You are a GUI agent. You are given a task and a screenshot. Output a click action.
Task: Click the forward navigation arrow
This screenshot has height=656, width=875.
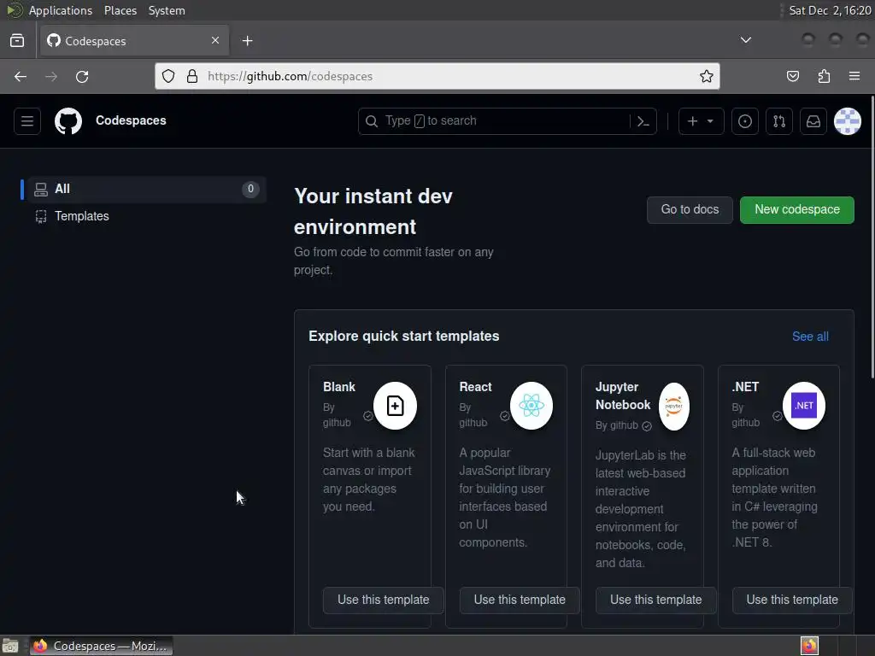click(x=51, y=76)
